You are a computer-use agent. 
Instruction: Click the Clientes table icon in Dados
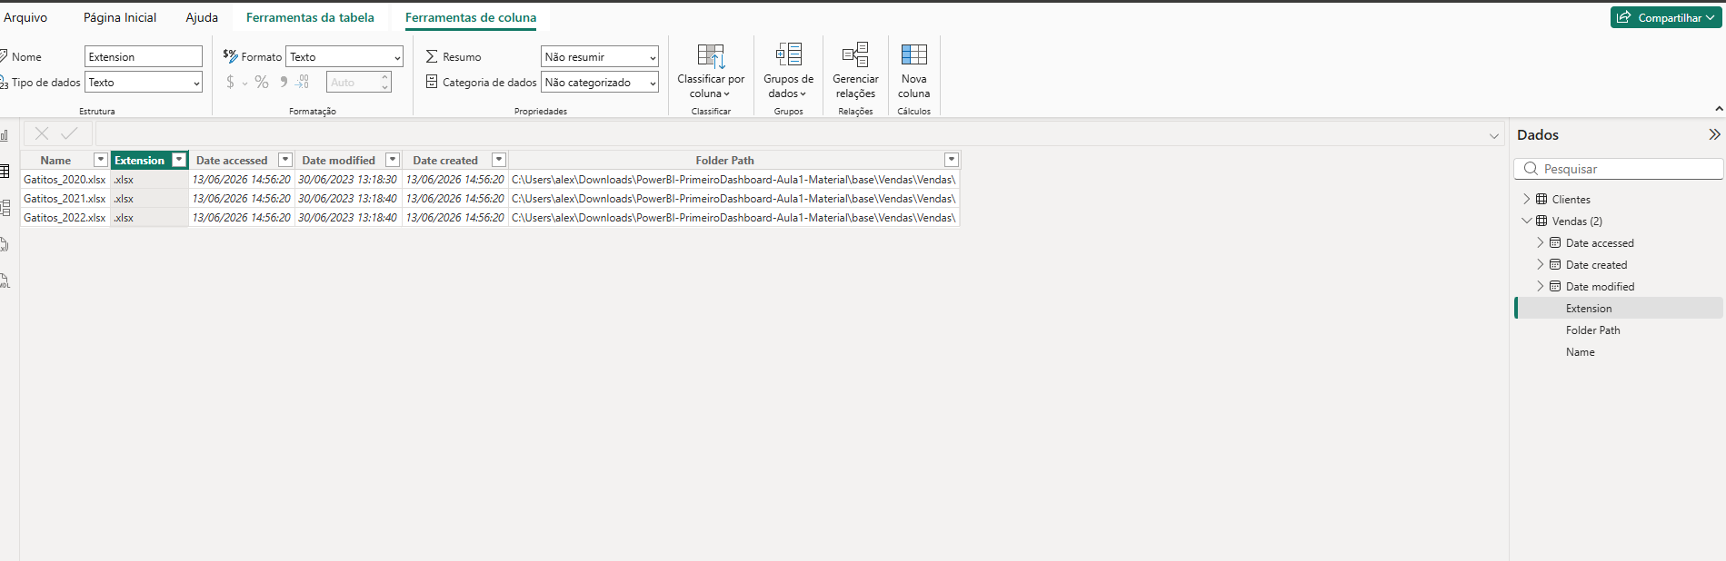point(1541,199)
